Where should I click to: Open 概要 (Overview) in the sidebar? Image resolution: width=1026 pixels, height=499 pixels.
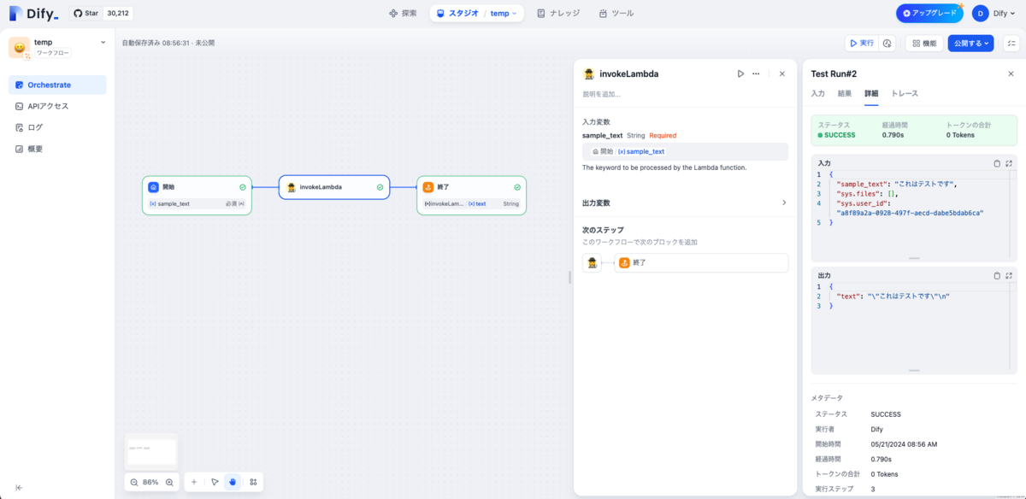57,149
